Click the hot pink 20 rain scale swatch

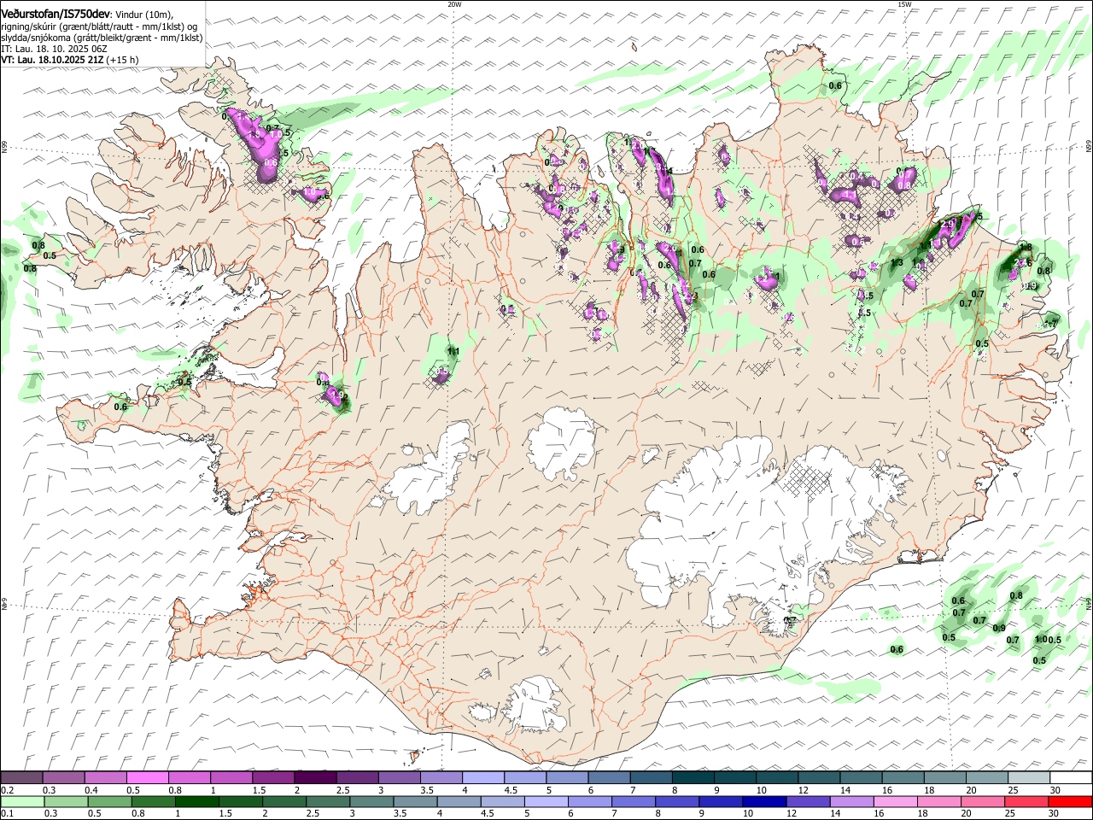click(982, 801)
